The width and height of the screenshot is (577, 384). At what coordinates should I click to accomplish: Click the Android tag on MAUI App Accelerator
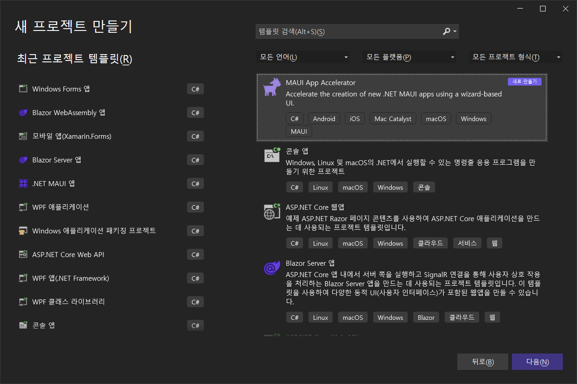point(324,119)
